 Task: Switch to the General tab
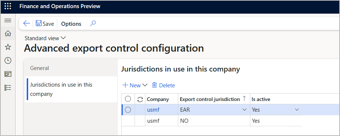point(39,68)
